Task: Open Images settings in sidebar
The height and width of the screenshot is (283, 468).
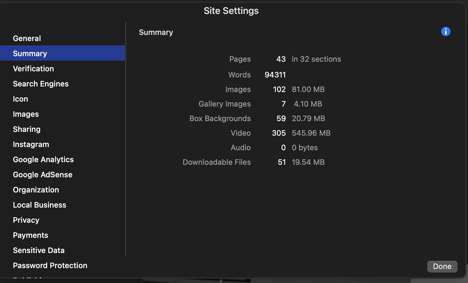Action: pyautogui.click(x=26, y=114)
